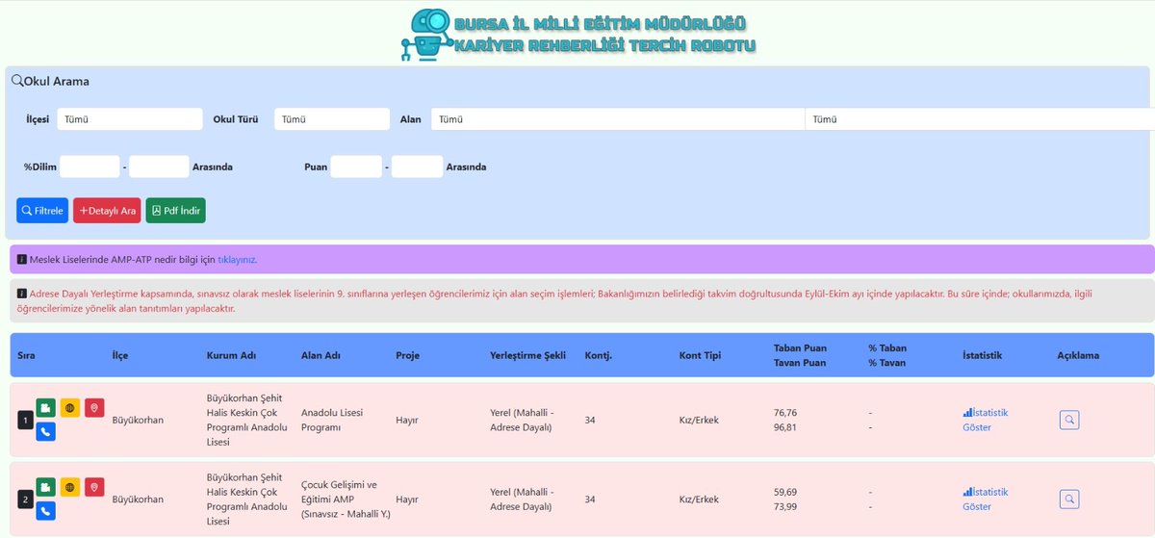Click the Kurum Adı column header
Viewport: 1155px width, 538px height.
pos(231,355)
